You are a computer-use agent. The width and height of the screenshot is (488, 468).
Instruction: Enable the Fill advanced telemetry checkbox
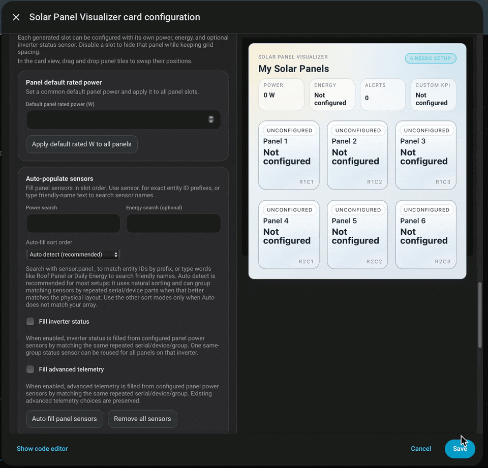[x=30, y=369]
